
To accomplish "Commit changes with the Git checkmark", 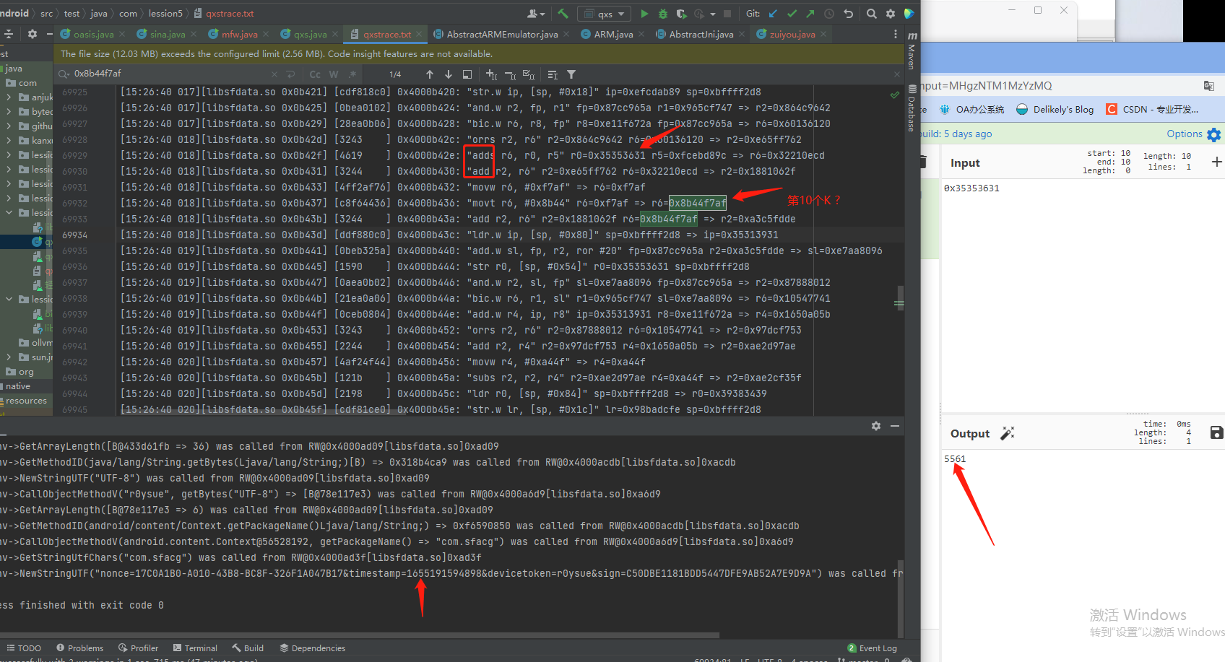I will [x=792, y=13].
